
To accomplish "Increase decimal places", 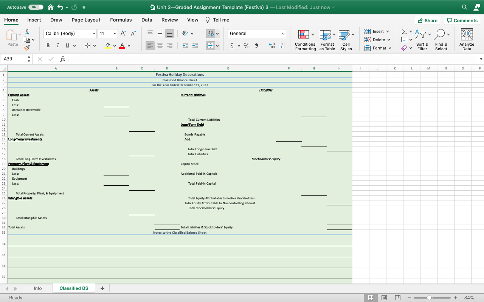I will [271, 46].
